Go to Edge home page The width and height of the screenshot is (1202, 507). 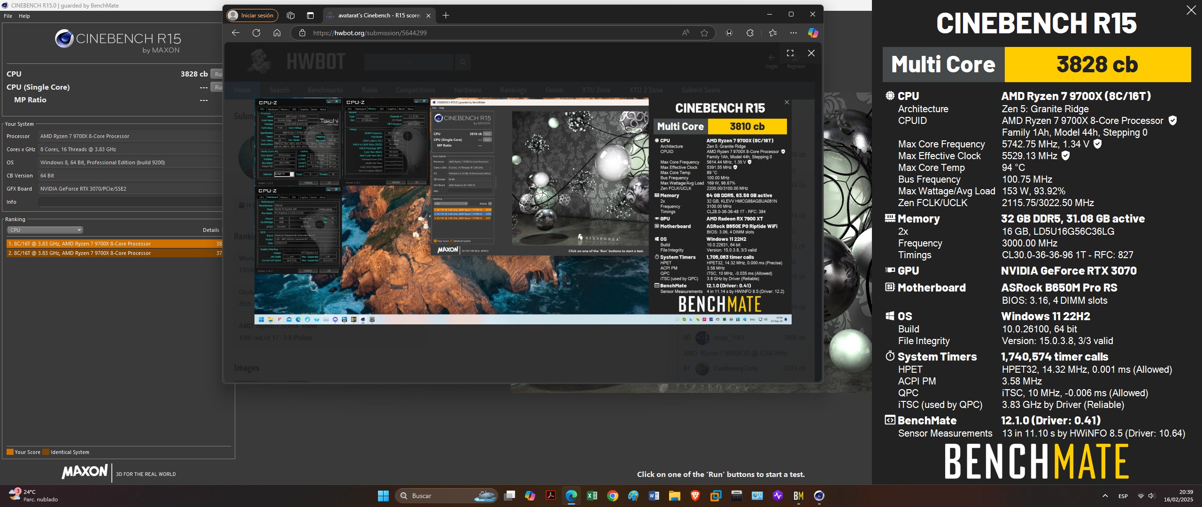point(277,33)
